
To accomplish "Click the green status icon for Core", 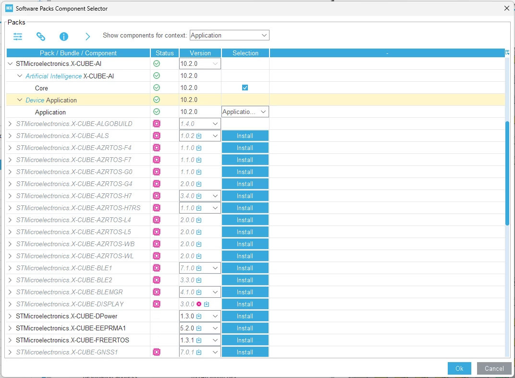I will (157, 88).
